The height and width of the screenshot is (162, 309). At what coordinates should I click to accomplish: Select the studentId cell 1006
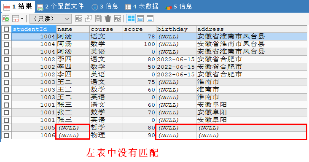point(34,135)
